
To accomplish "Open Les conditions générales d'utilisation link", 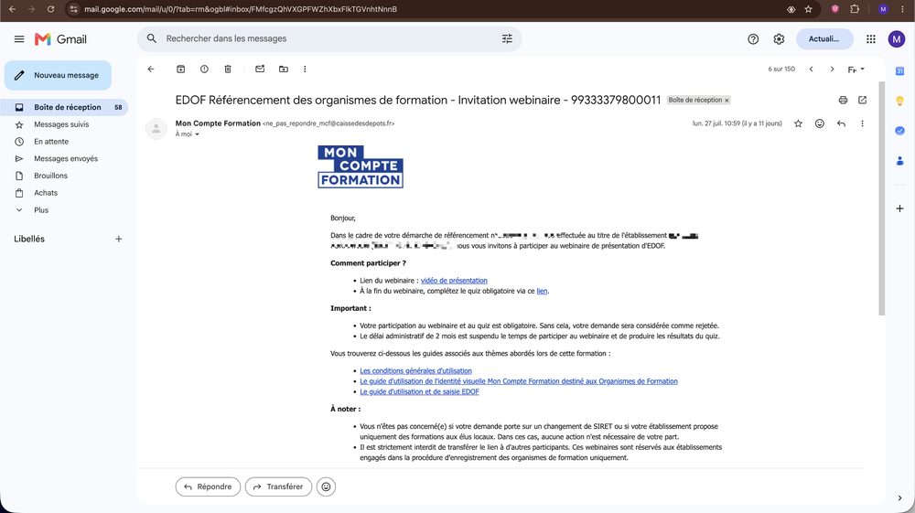I will (415, 370).
